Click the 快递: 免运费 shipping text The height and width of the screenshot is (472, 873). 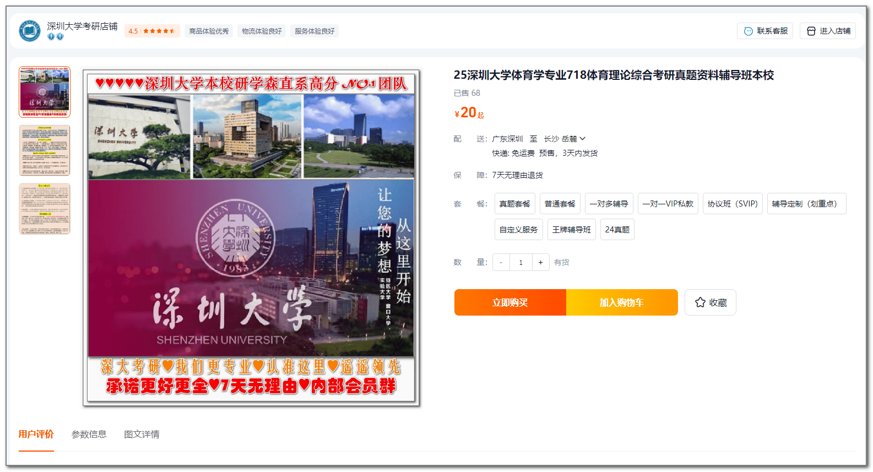click(513, 153)
